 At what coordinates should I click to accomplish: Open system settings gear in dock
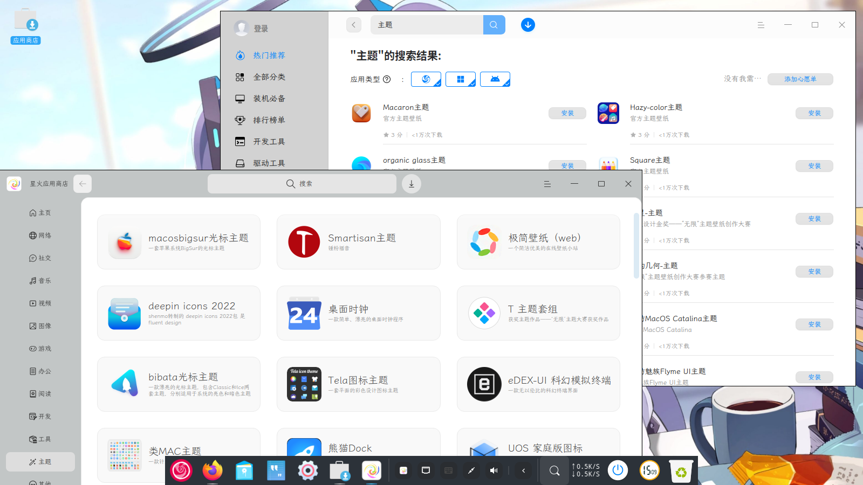click(308, 470)
